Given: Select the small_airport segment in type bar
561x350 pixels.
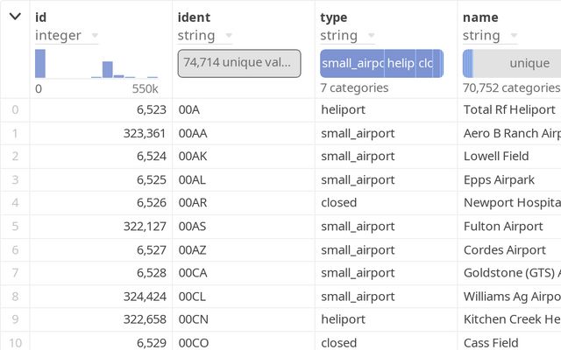Looking at the screenshot, I should [x=352, y=63].
